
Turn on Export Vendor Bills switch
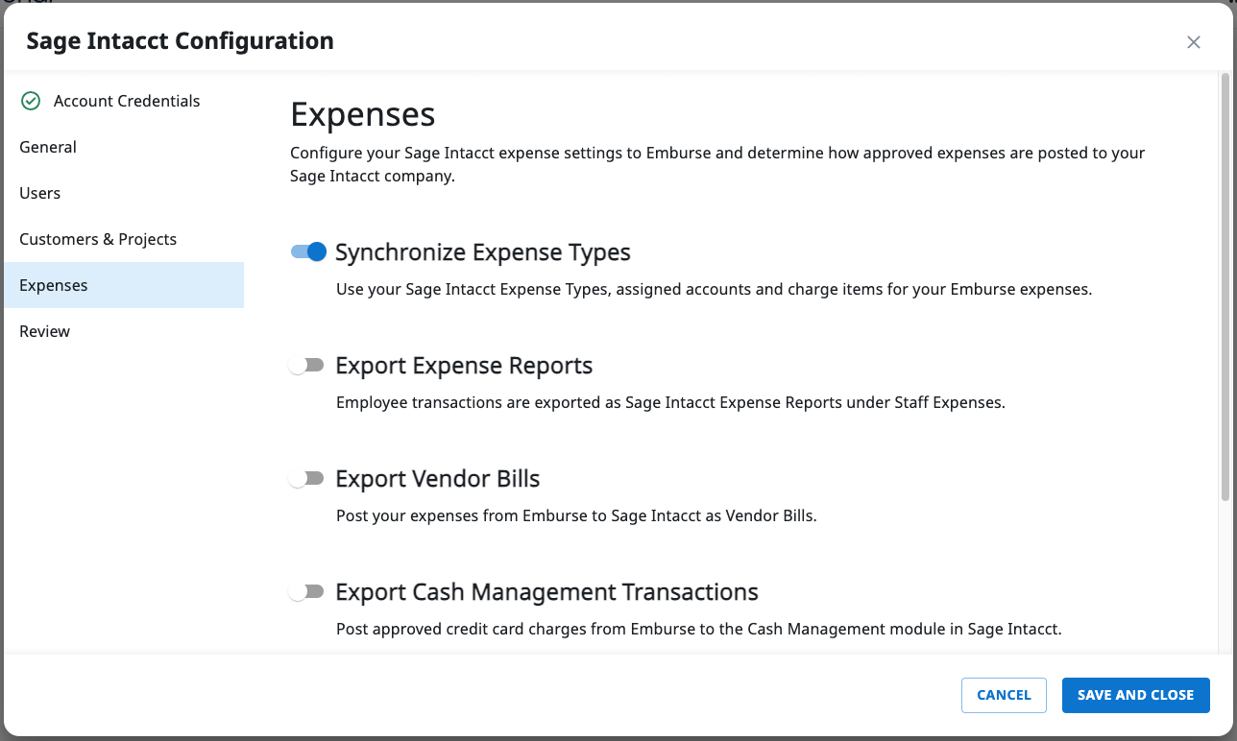pos(308,478)
